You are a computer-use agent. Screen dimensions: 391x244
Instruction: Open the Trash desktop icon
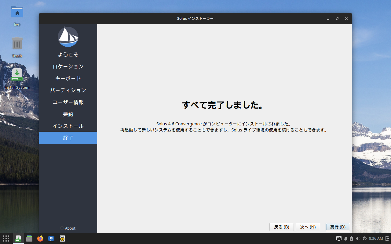click(x=17, y=47)
